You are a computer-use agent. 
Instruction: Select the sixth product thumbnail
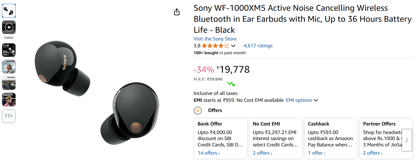pos(9,100)
